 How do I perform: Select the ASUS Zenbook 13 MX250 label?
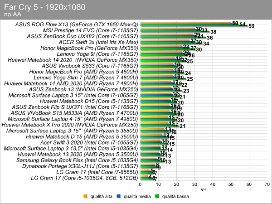(83, 89)
